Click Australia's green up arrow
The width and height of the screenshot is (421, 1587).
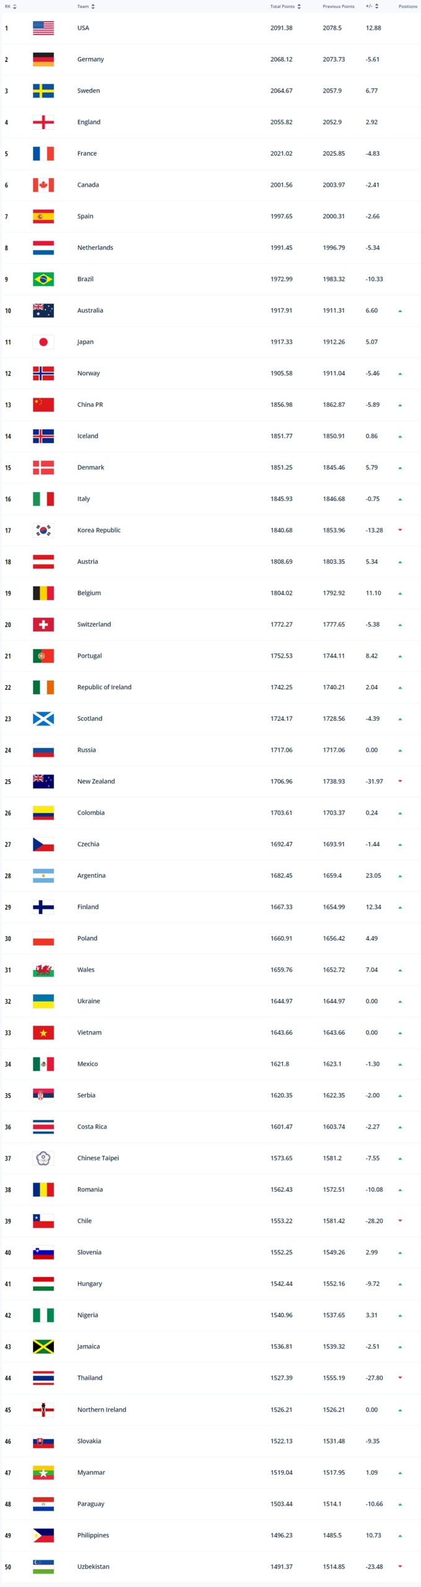pyautogui.click(x=400, y=311)
